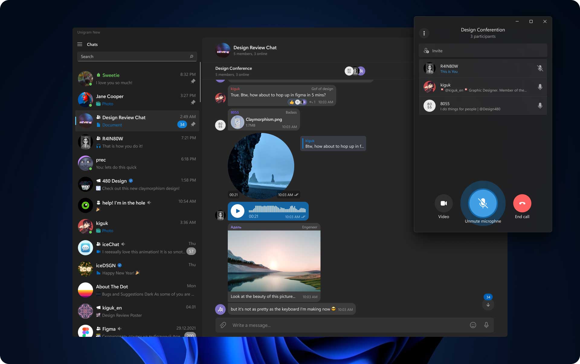The image size is (580, 364).
Task: Click the muted speaker icon on iceChat
Action: pos(123,244)
